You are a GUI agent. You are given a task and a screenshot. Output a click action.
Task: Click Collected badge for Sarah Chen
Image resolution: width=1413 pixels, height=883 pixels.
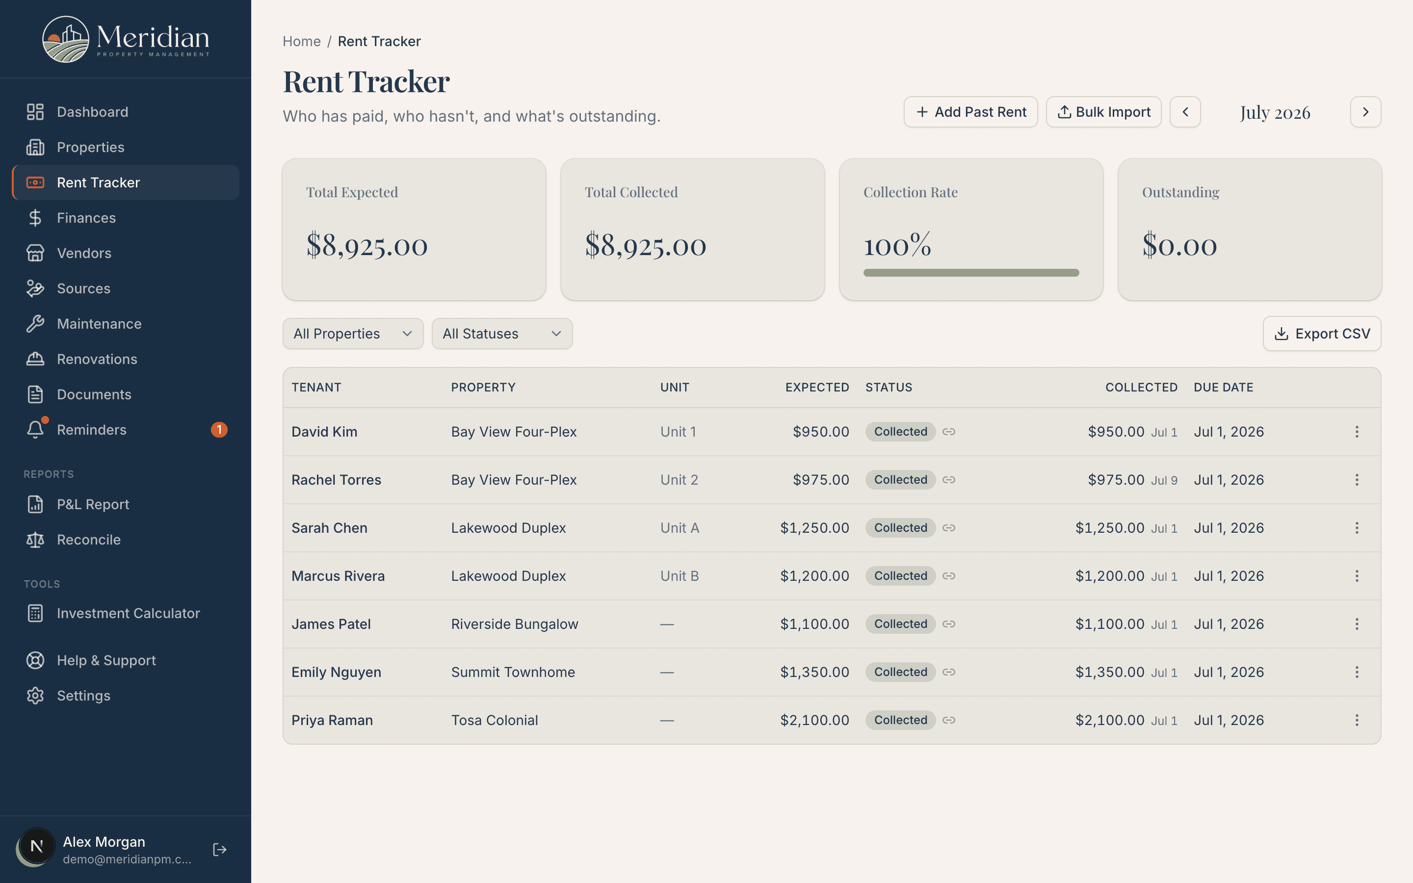pos(900,528)
